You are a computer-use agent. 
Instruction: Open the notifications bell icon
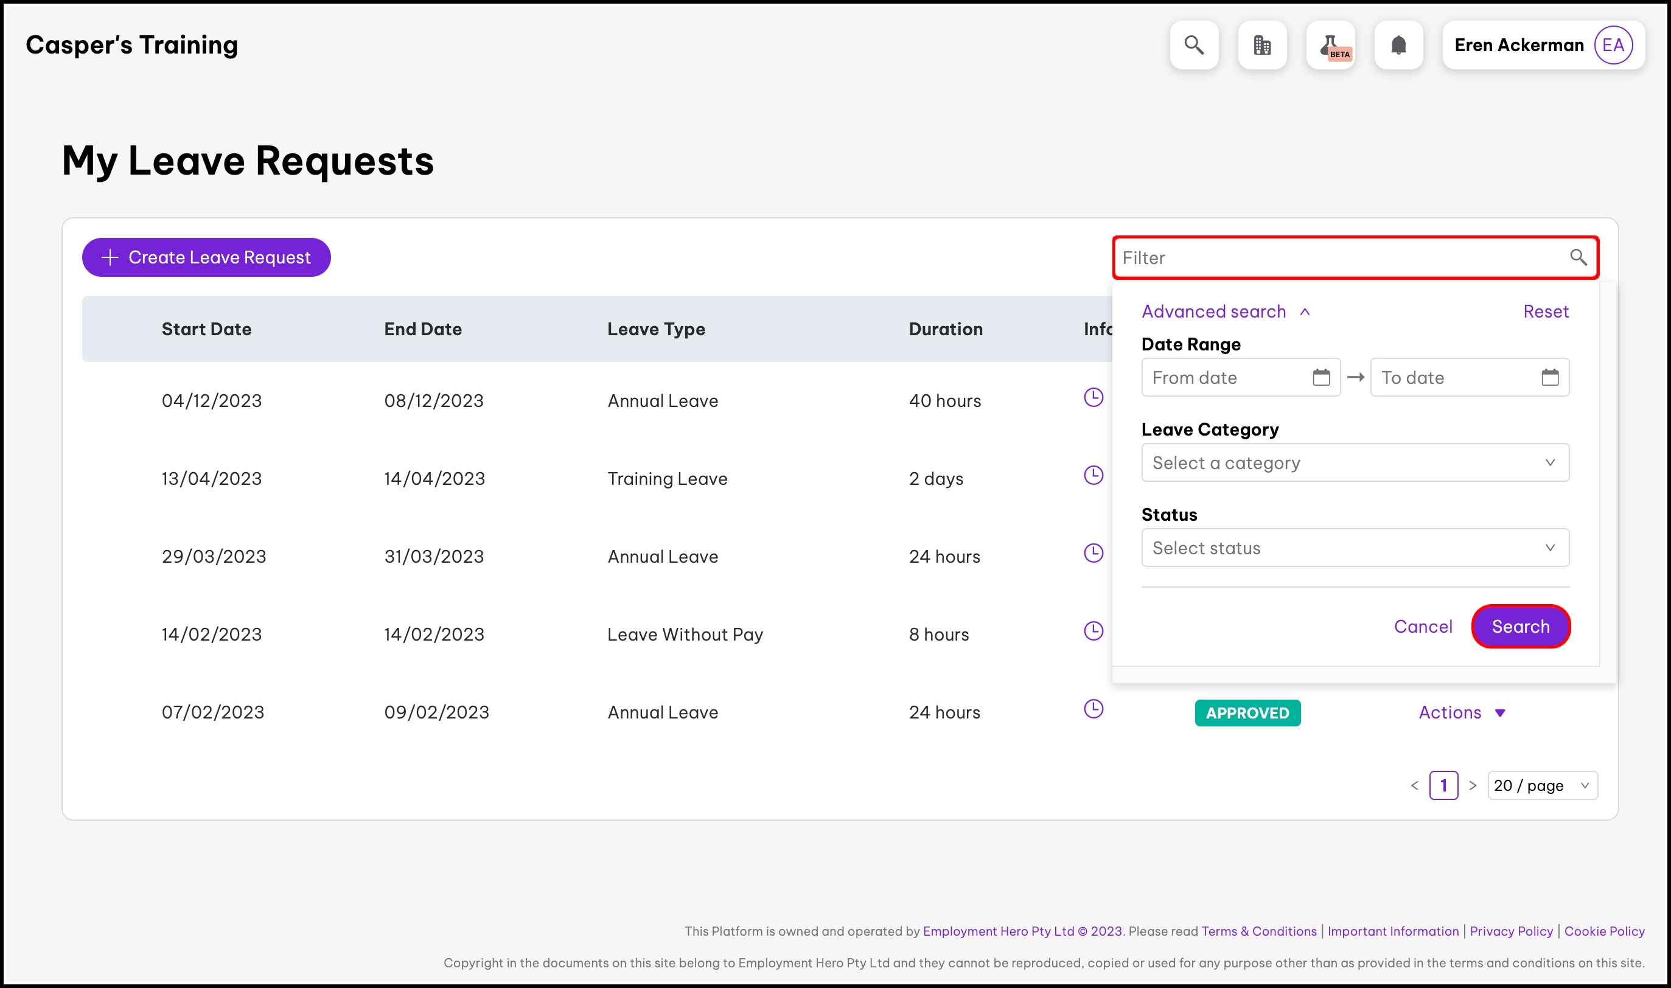click(1399, 45)
